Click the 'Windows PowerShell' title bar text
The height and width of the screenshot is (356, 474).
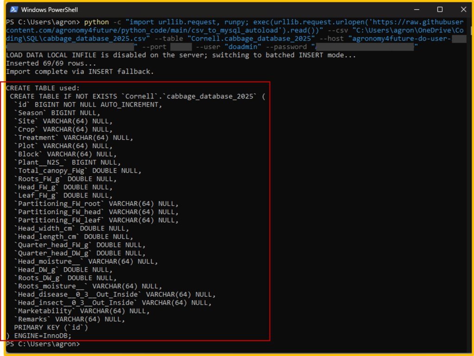pos(50,10)
